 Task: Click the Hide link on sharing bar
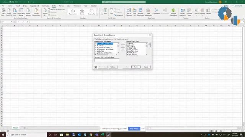(x=143, y=129)
